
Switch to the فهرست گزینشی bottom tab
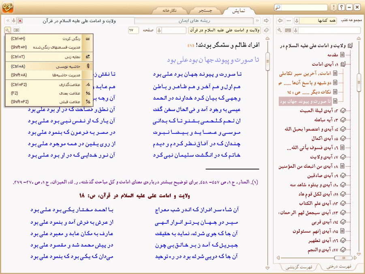(299, 267)
